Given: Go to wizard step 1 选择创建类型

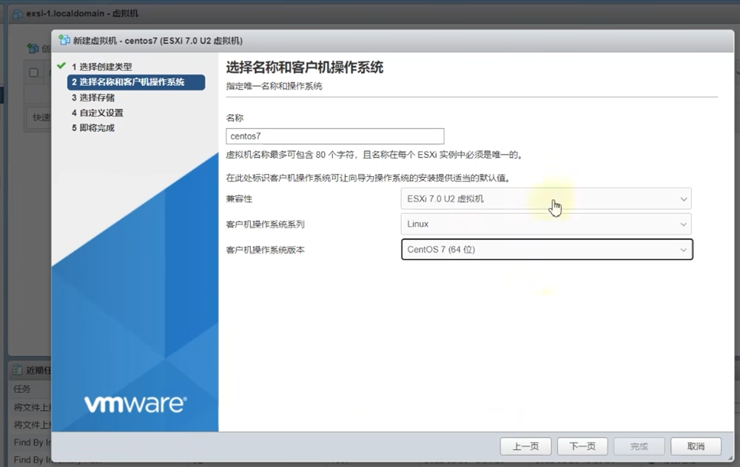Looking at the screenshot, I should (x=101, y=67).
